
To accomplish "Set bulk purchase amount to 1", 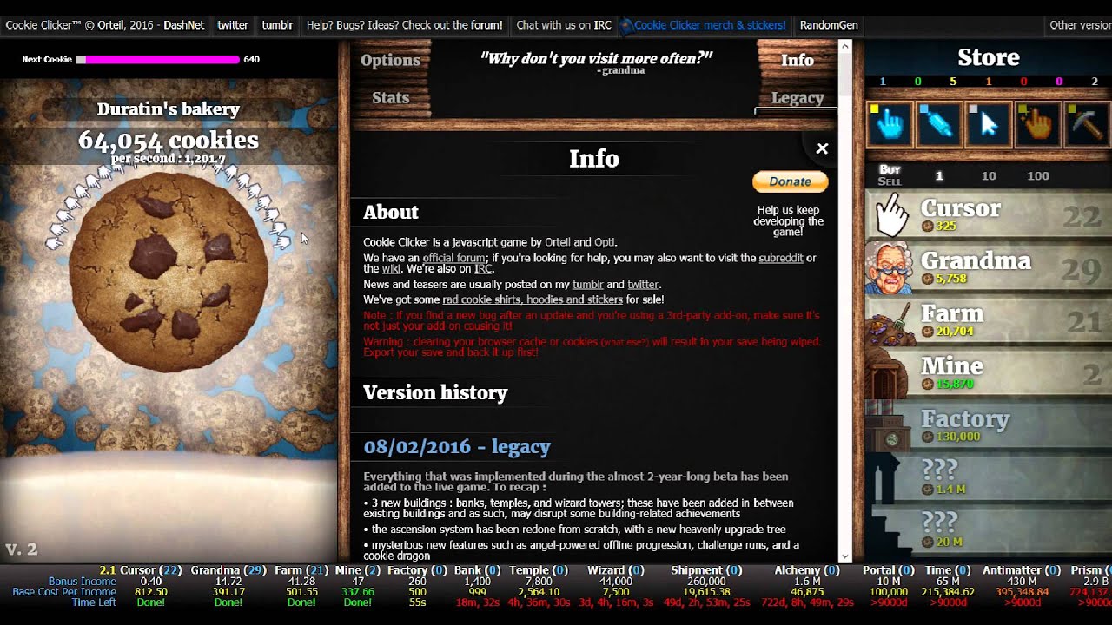I will click(938, 175).
